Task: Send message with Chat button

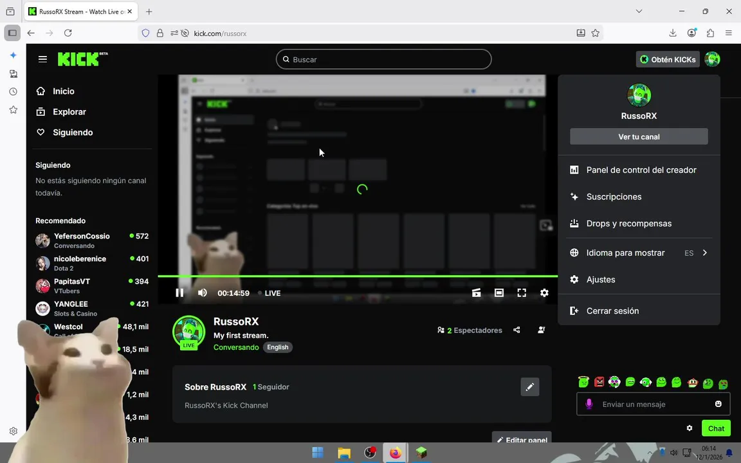Action: (x=716, y=428)
